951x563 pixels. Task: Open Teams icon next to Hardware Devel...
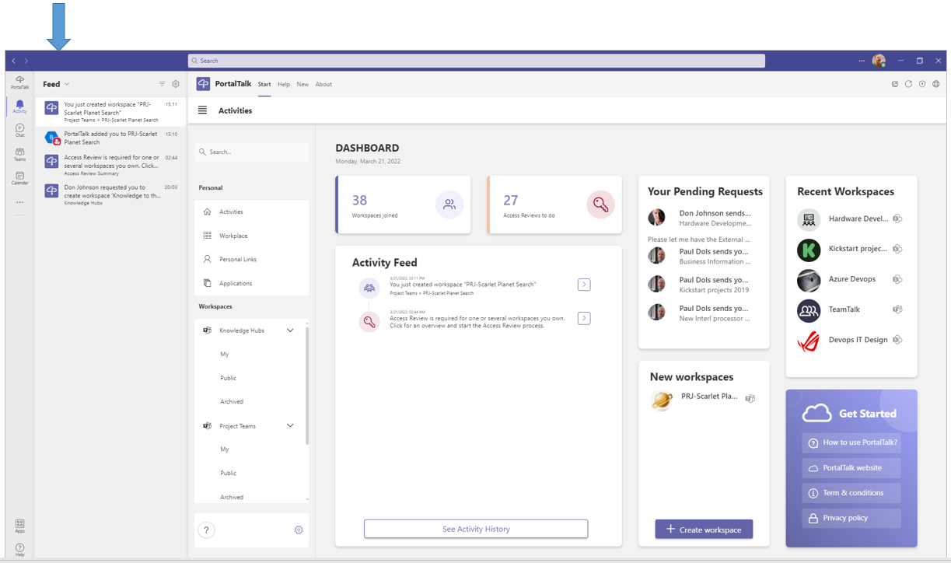tap(897, 219)
